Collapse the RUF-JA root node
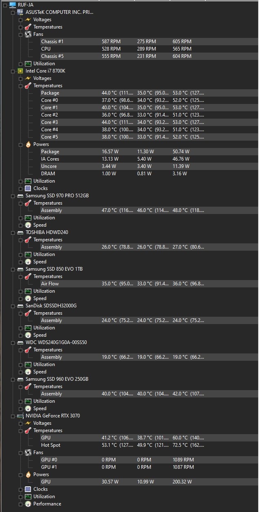259x512 pixels. (x=5, y=5)
